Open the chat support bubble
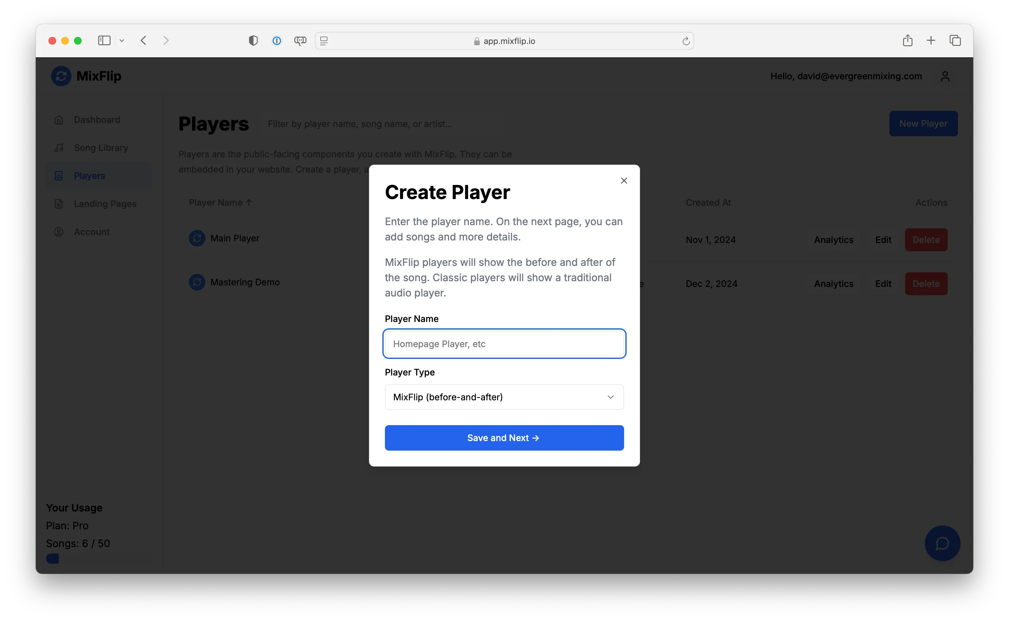1009x621 pixels. [x=942, y=543]
